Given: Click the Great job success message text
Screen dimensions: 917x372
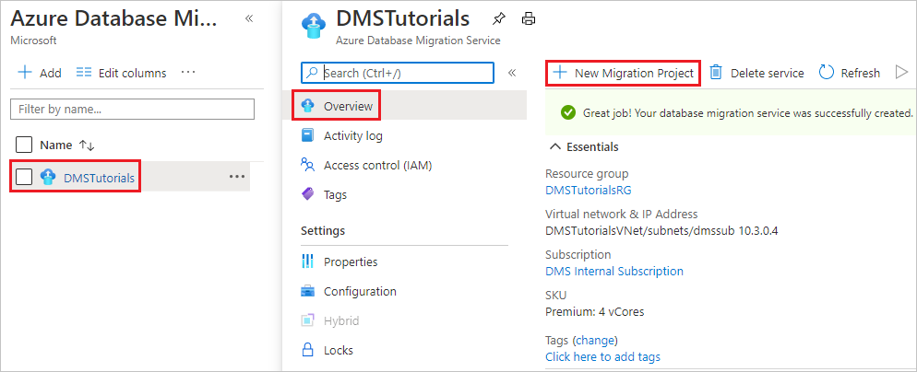Looking at the screenshot, I should (x=748, y=112).
